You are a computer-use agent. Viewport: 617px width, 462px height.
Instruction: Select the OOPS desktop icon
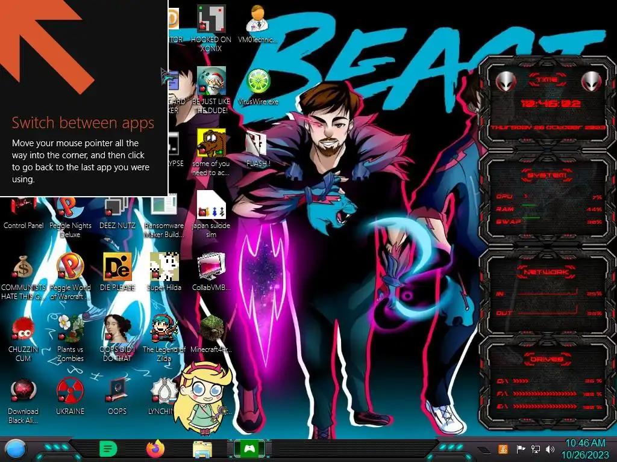[x=117, y=391]
